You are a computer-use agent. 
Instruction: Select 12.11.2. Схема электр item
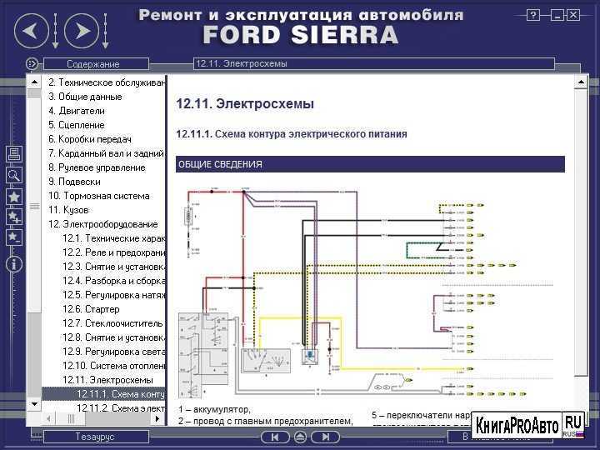pyautogui.click(x=121, y=407)
